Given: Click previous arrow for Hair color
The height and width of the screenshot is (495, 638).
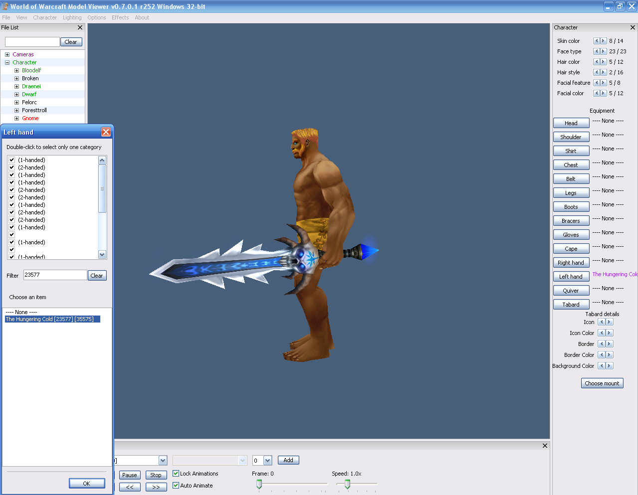Looking at the screenshot, I should click(x=596, y=62).
